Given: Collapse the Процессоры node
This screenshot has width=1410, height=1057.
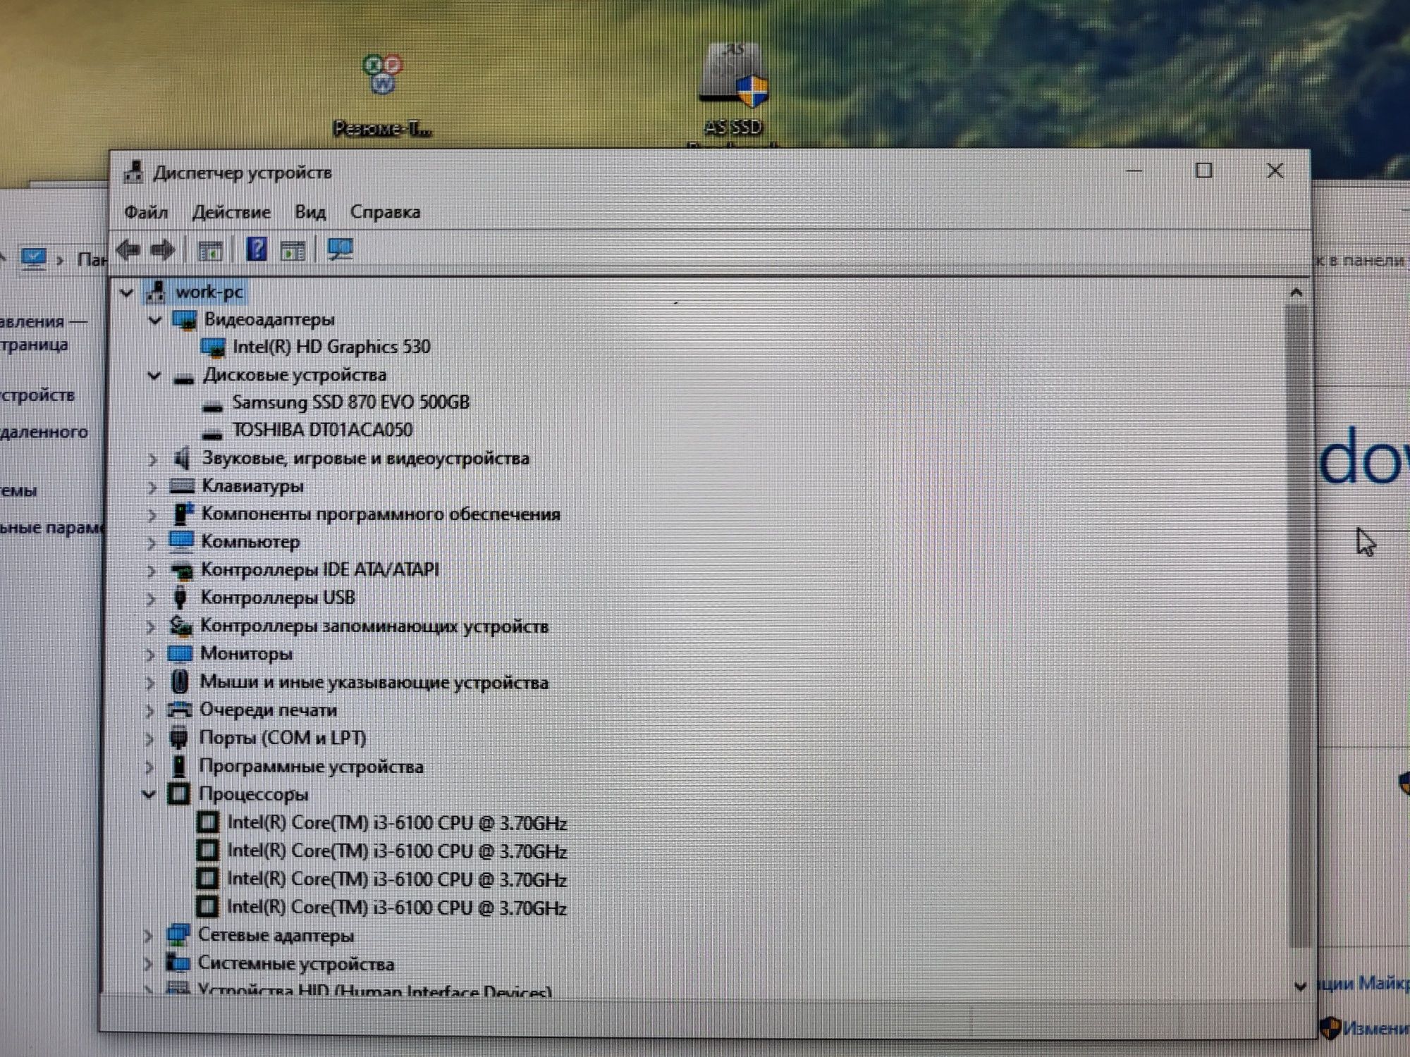Looking at the screenshot, I should click(149, 795).
